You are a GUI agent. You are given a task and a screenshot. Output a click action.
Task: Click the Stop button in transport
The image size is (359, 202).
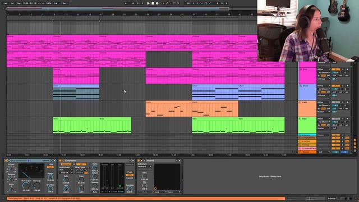(153, 3)
